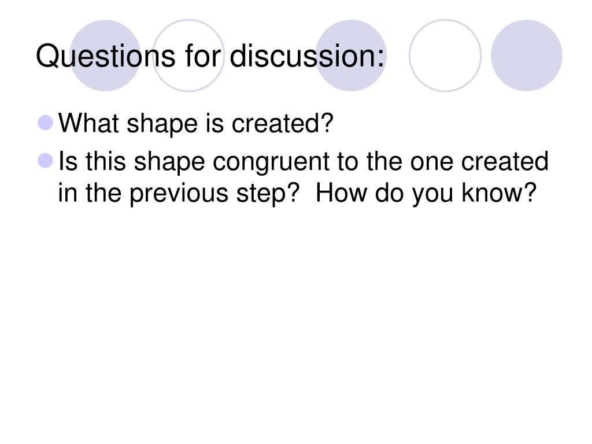Viewport: 592px width, 444px height.
Task: Click the words 'in the previous step?'
Action: [179, 193]
